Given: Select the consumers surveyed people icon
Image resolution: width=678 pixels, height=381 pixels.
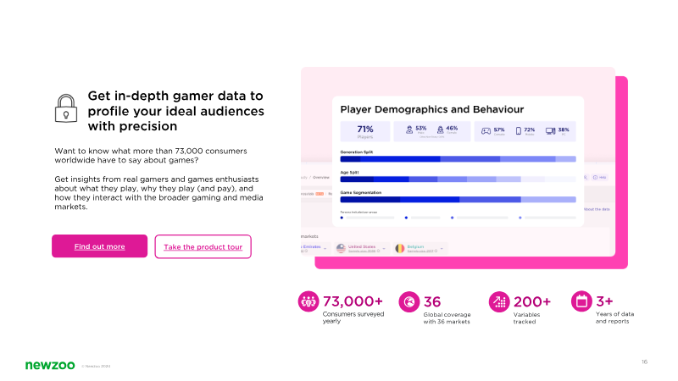Looking at the screenshot, I should pyautogui.click(x=308, y=301).
